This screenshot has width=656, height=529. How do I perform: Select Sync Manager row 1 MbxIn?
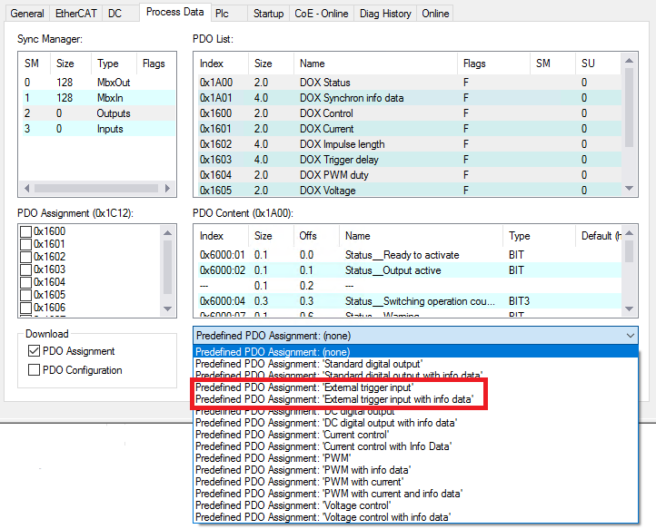tap(97, 98)
